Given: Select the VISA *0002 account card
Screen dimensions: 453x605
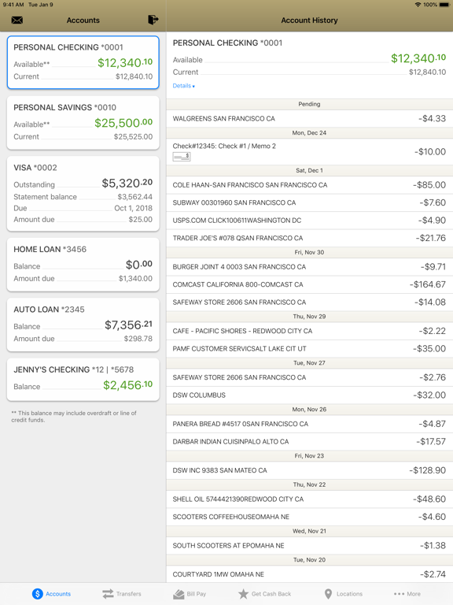Looking at the screenshot, I should click(x=83, y=194).
